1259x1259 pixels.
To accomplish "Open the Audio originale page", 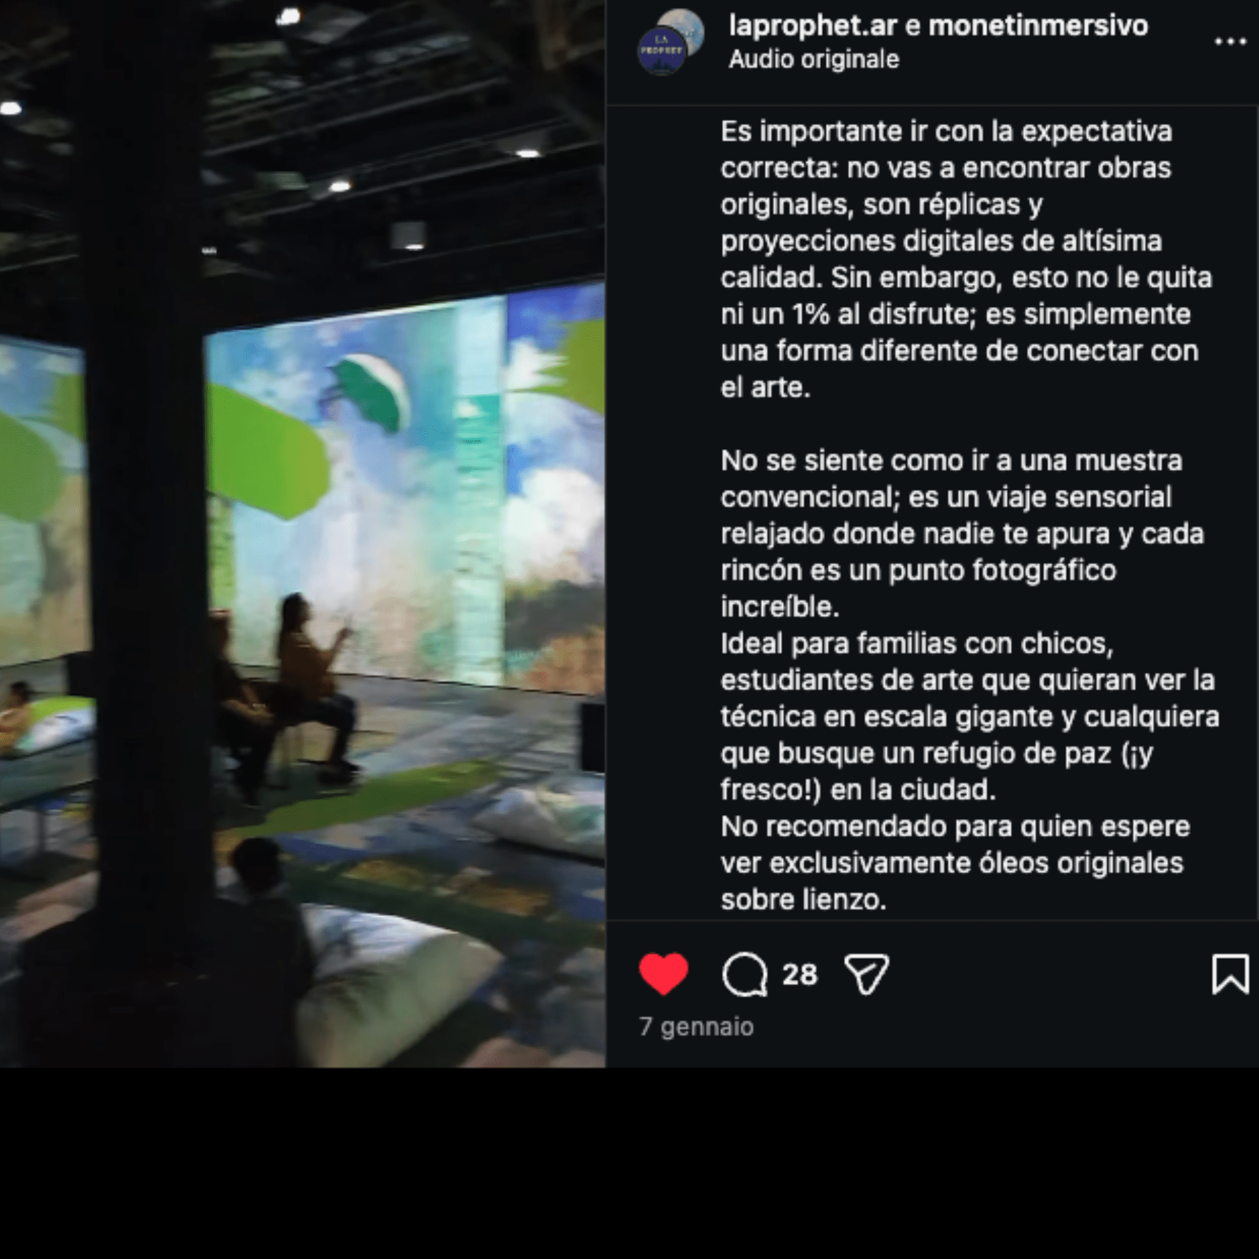I will [814, 59].
